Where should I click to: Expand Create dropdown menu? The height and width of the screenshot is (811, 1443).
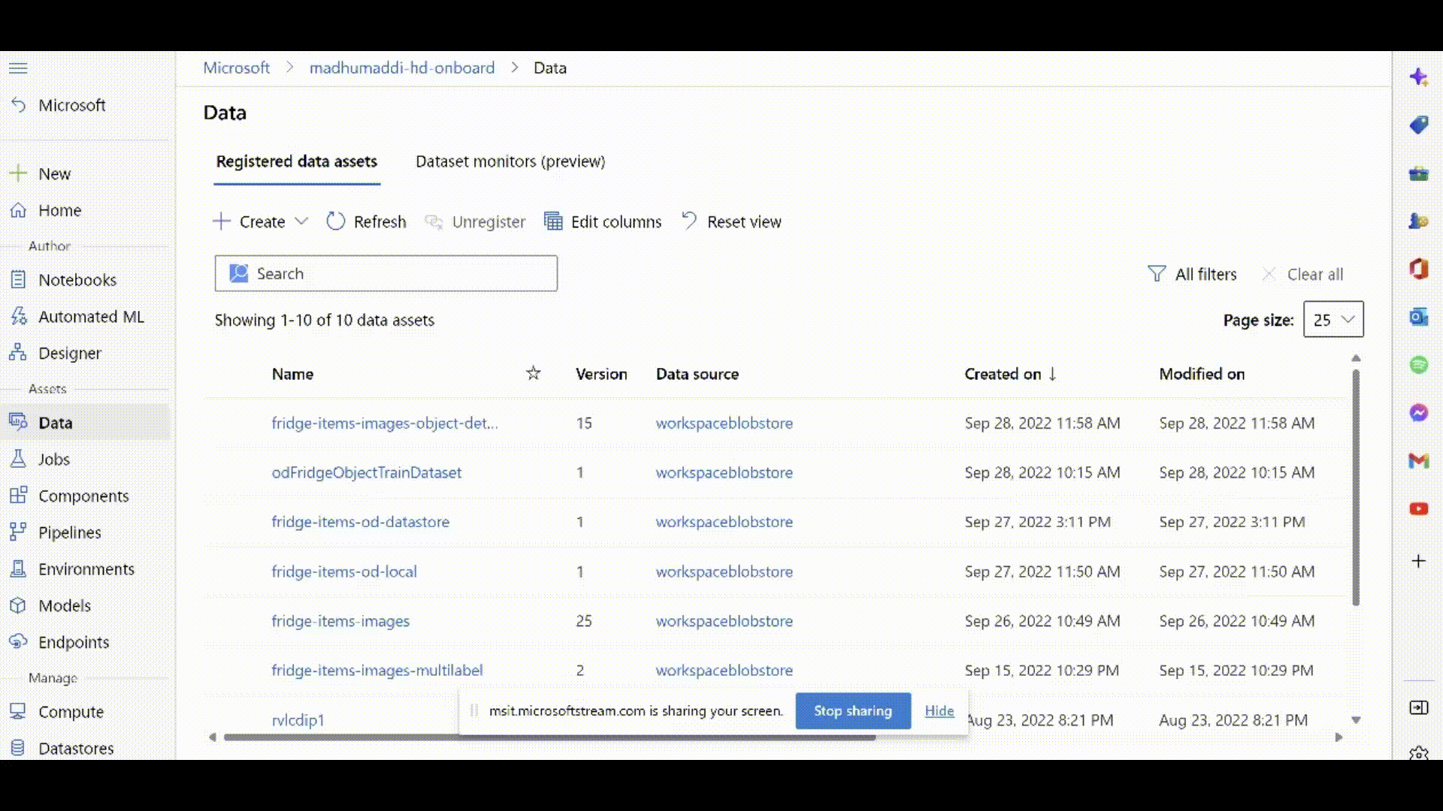(299, 221)
